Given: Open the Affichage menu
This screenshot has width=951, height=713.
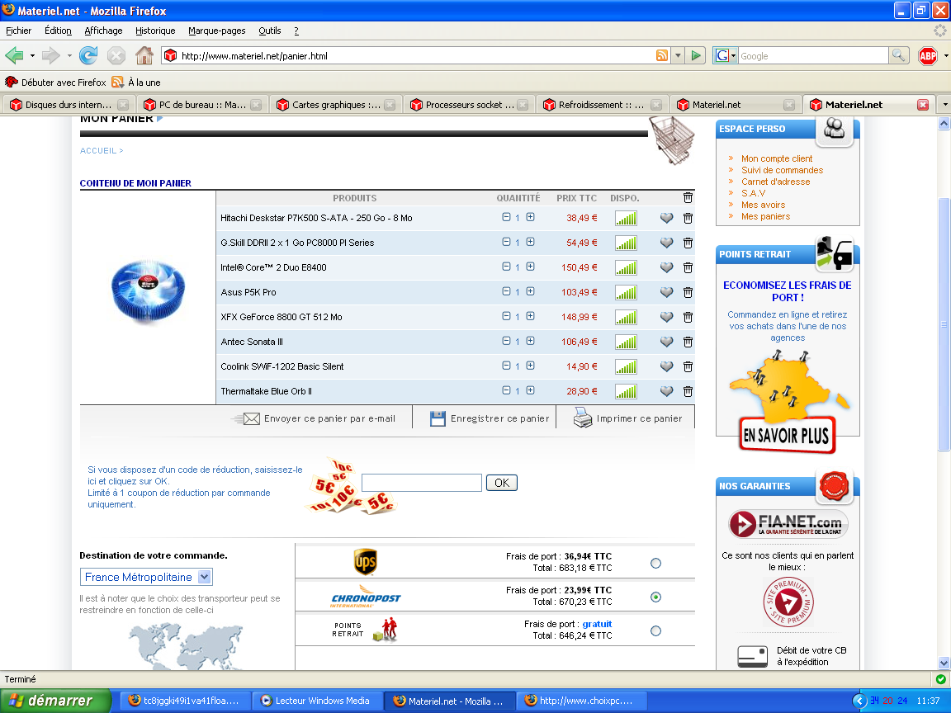Looking at the screenshot, I should pos(103,31).
